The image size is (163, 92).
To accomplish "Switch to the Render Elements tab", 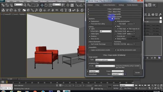I will 132,5.
